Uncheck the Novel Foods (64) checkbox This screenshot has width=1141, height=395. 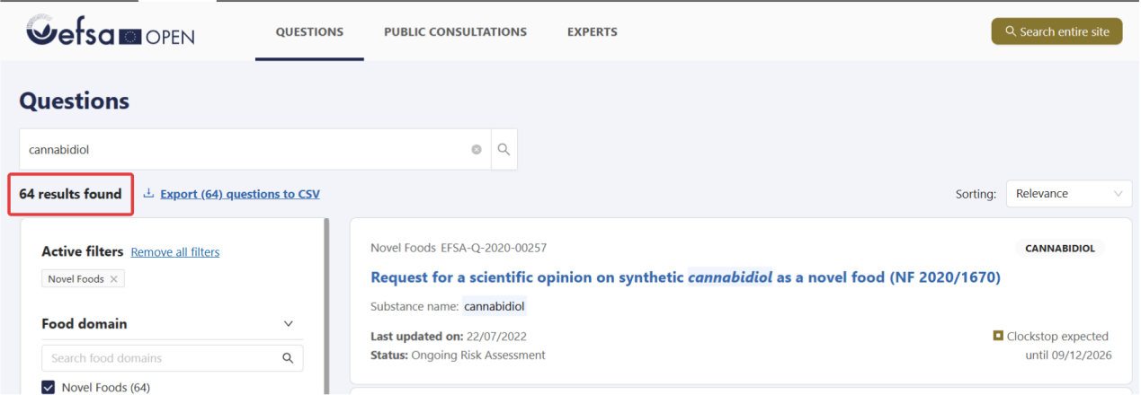[x=49, y=388]
